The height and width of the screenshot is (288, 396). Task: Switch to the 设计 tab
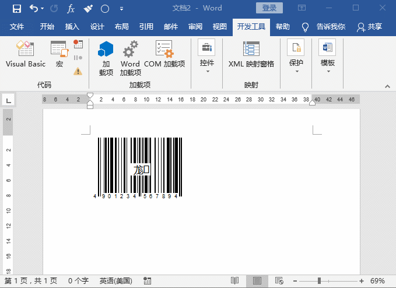(x=97, y=26)
